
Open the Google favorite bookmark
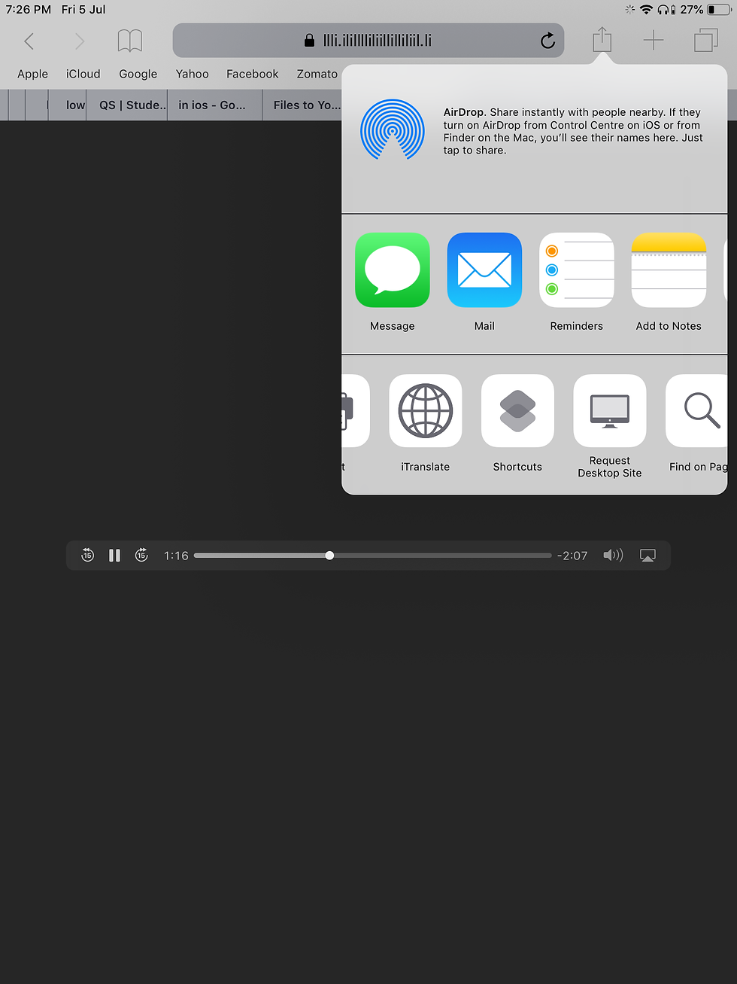pyautogui.click(x=138, y=74)
